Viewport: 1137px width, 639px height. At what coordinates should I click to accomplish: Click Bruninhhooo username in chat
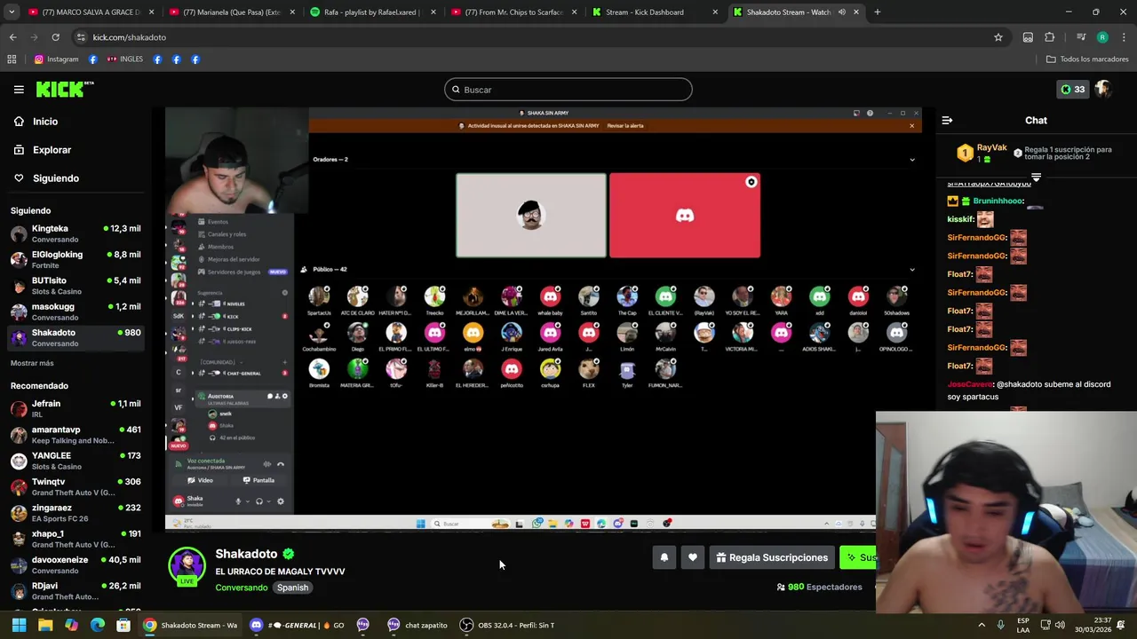998,201
